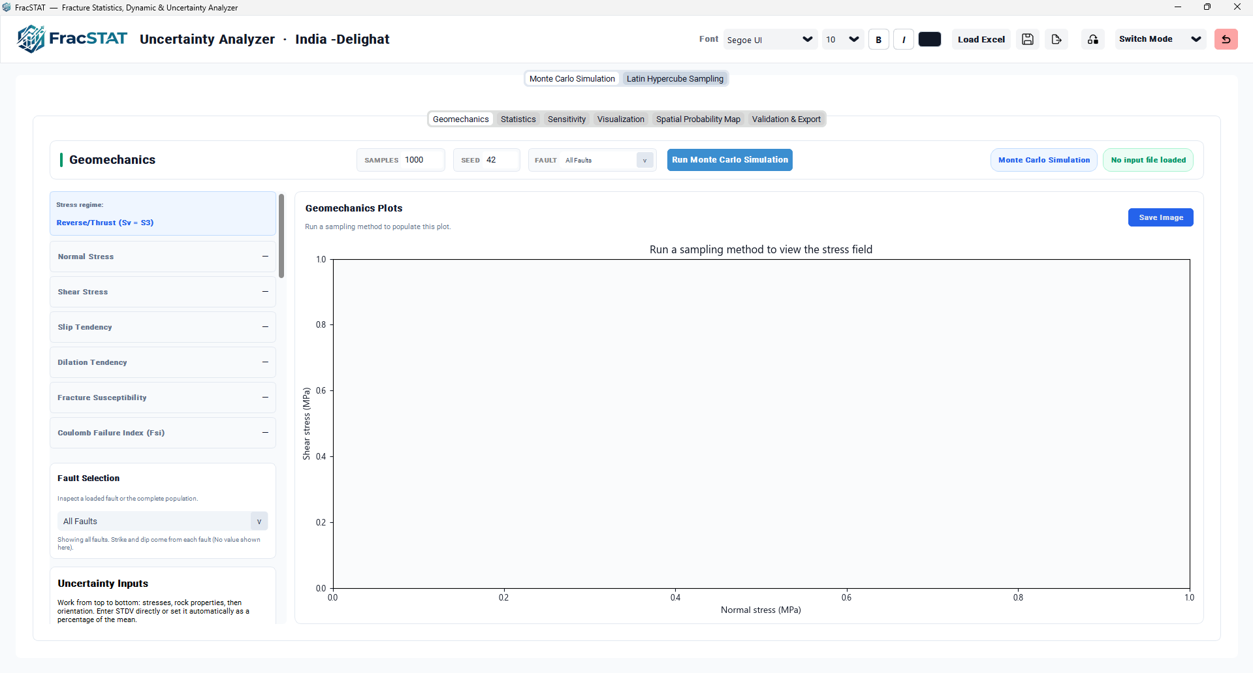Click the Reverse/Thrust (Sv = S3) stress regime text
This screenshot has width=1253, height=673.
pos(105,223)
